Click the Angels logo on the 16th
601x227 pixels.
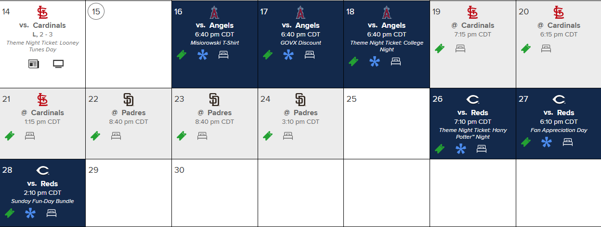tap(214, 12)
